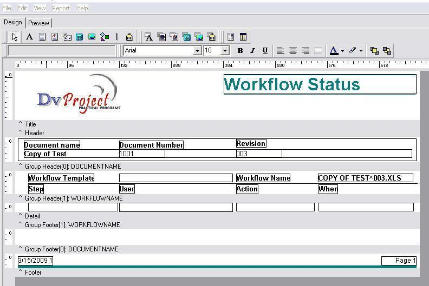Viewport: 429px width, 286px height.
Task: Select the arrow pointer tool
Action: point(15,37)
